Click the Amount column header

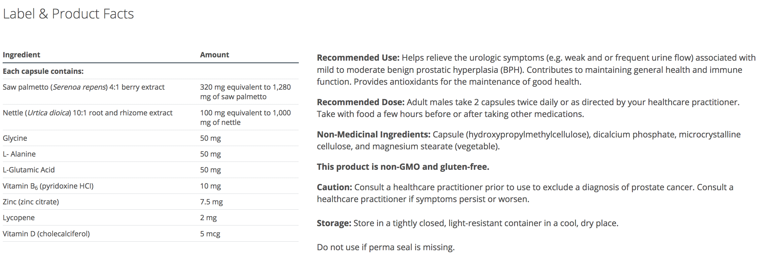[214, 55]
